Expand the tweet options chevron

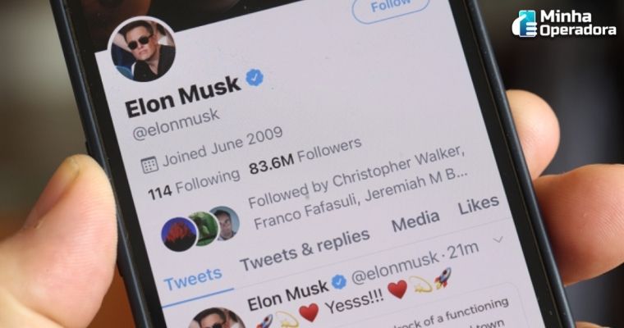tap(498, 239)
